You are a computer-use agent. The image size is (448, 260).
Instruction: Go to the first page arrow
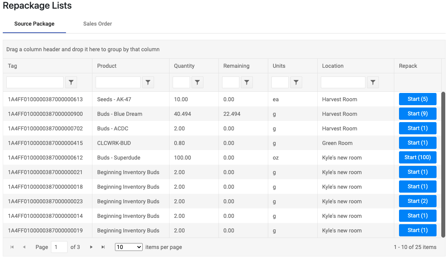(x=12, y=247)
